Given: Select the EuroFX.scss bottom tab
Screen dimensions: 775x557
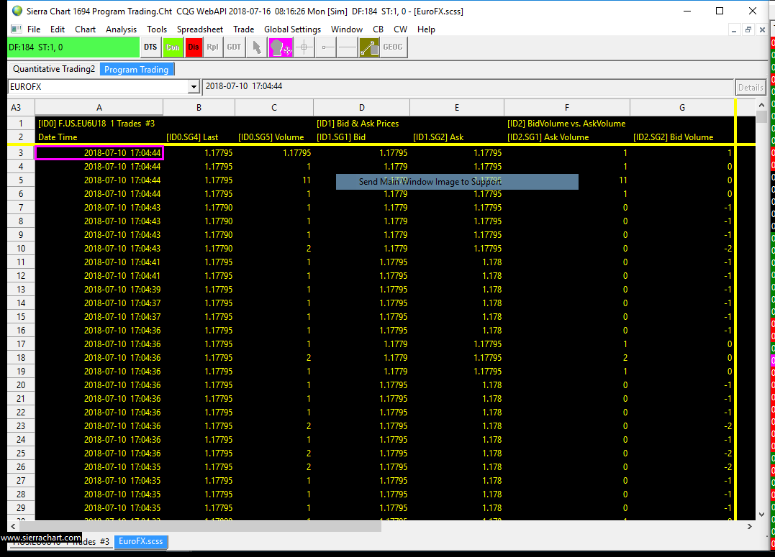Looking at the screenshot, I should point(141,541).
